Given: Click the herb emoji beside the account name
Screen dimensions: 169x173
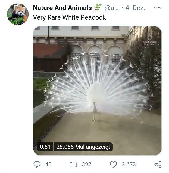Looking at the screenshot, I should pos(98,7).
